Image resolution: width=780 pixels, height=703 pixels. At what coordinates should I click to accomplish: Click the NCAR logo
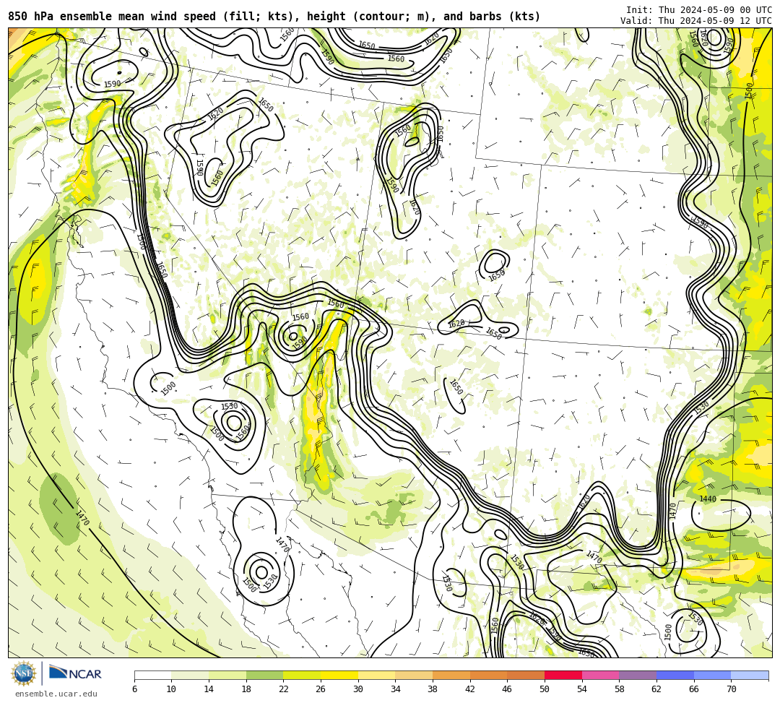(x=75, y=673)
